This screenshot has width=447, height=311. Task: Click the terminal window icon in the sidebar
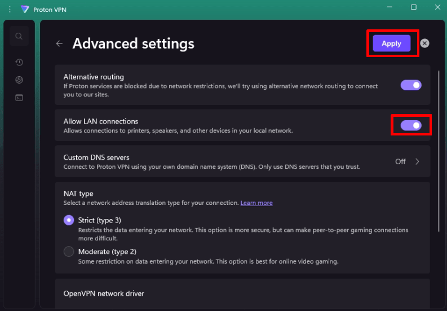pyautogui.click(x=19, y=98)
